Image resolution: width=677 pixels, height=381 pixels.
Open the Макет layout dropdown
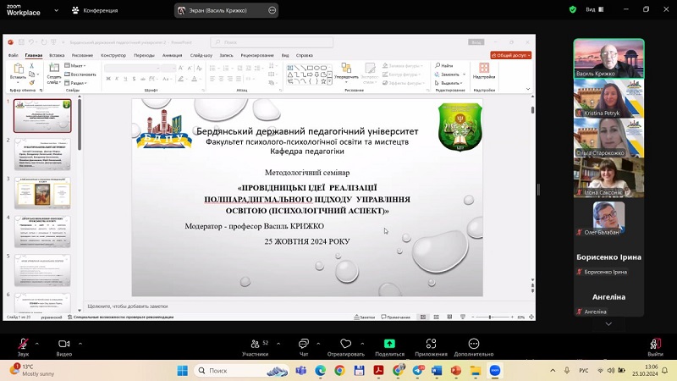(75, 66)
